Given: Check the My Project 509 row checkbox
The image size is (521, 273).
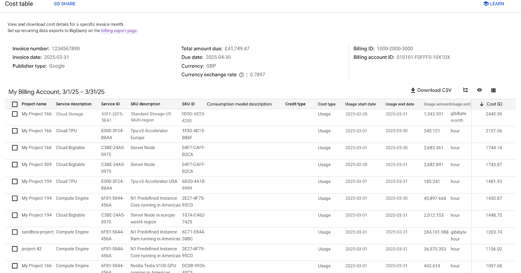Looking at the screenshot, I should [15, 165].
